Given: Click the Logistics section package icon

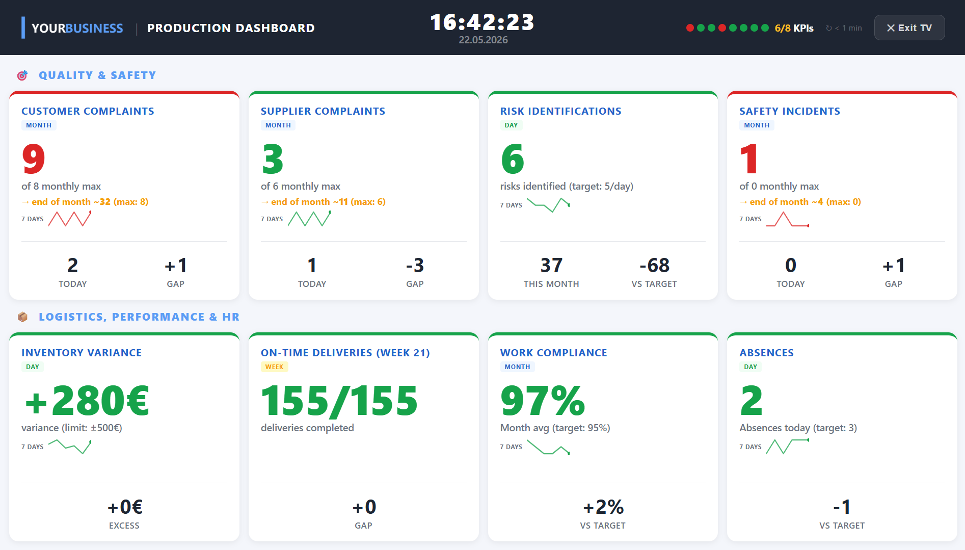Looking at the screenshot, I should click(22, 317).
